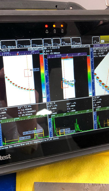The image size is (109, 191).
Task: Select the red A1 measurement box
Action: pos(28,73)
